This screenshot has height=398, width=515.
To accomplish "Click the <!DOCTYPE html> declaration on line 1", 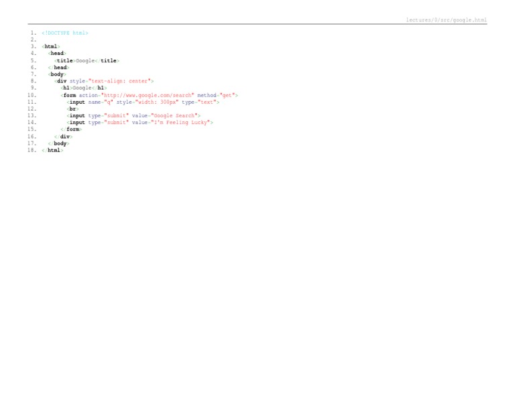I will 65,33.
